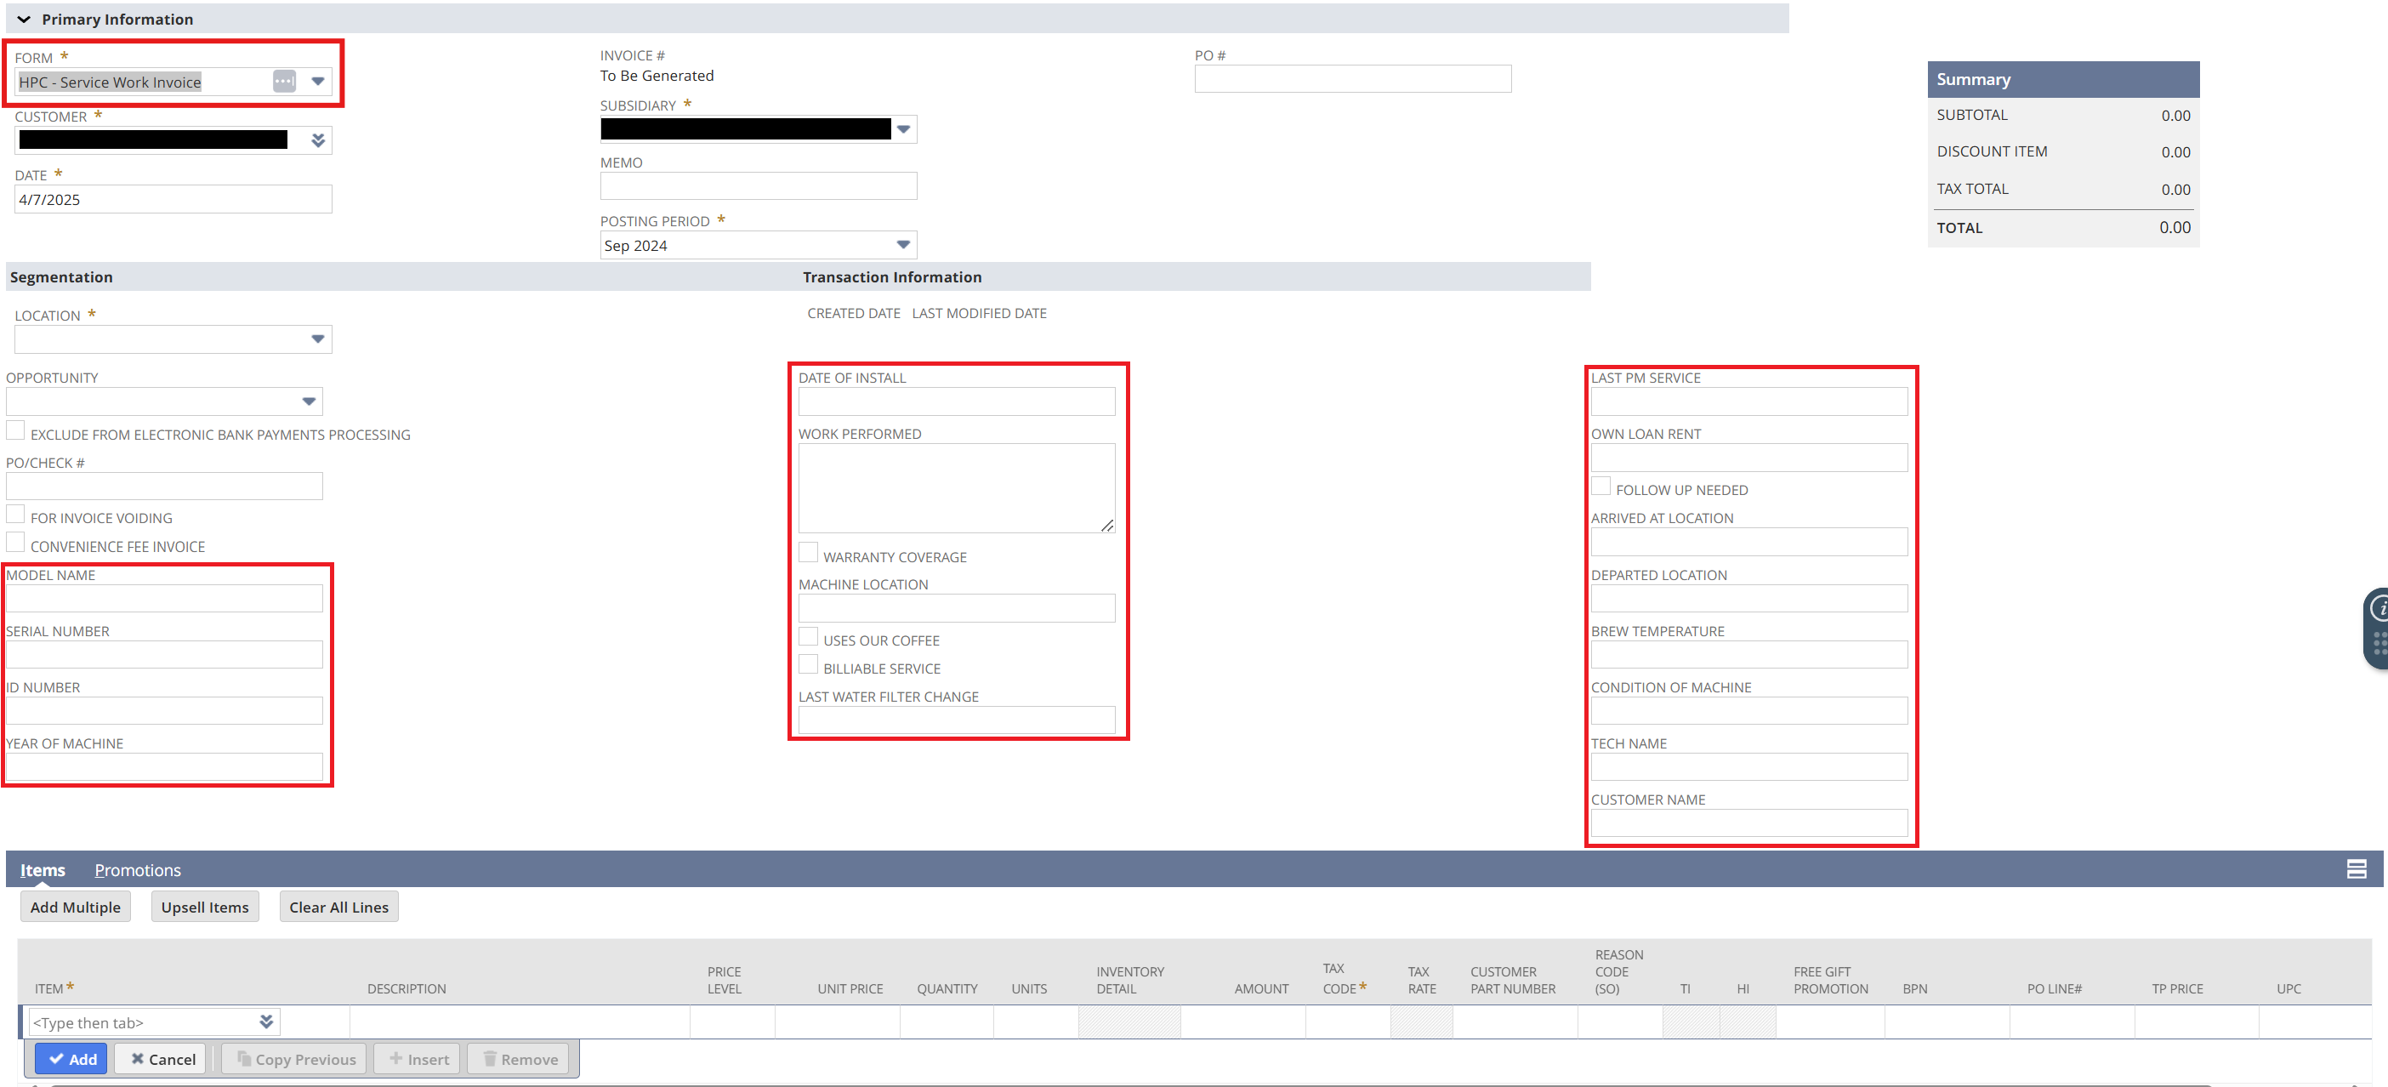Click the Add Multiple button
This screenshot has height=1087, width=2388.
[x=75, y=907]
